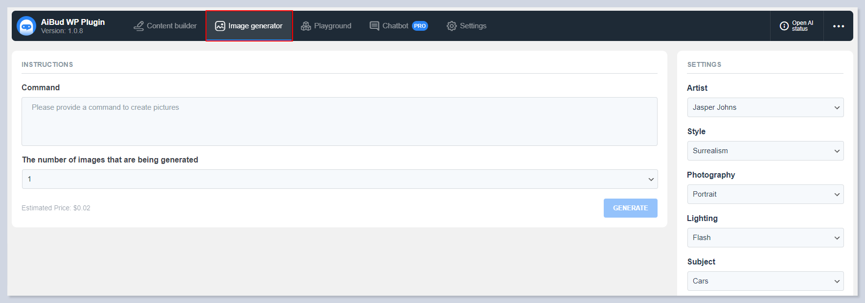Click the Image generator picture icon

tap(220, 26)
